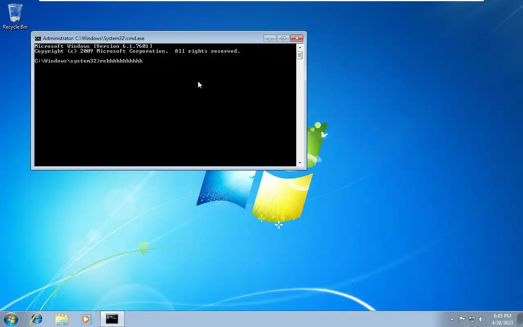Open the Windows Start orb

coord(11,319)
